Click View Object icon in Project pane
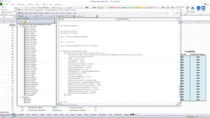 tap(22, 22)
